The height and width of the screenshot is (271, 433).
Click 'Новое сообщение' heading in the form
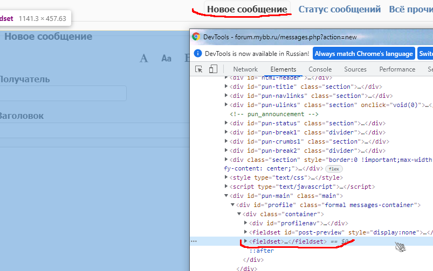(x=49, y=37)
